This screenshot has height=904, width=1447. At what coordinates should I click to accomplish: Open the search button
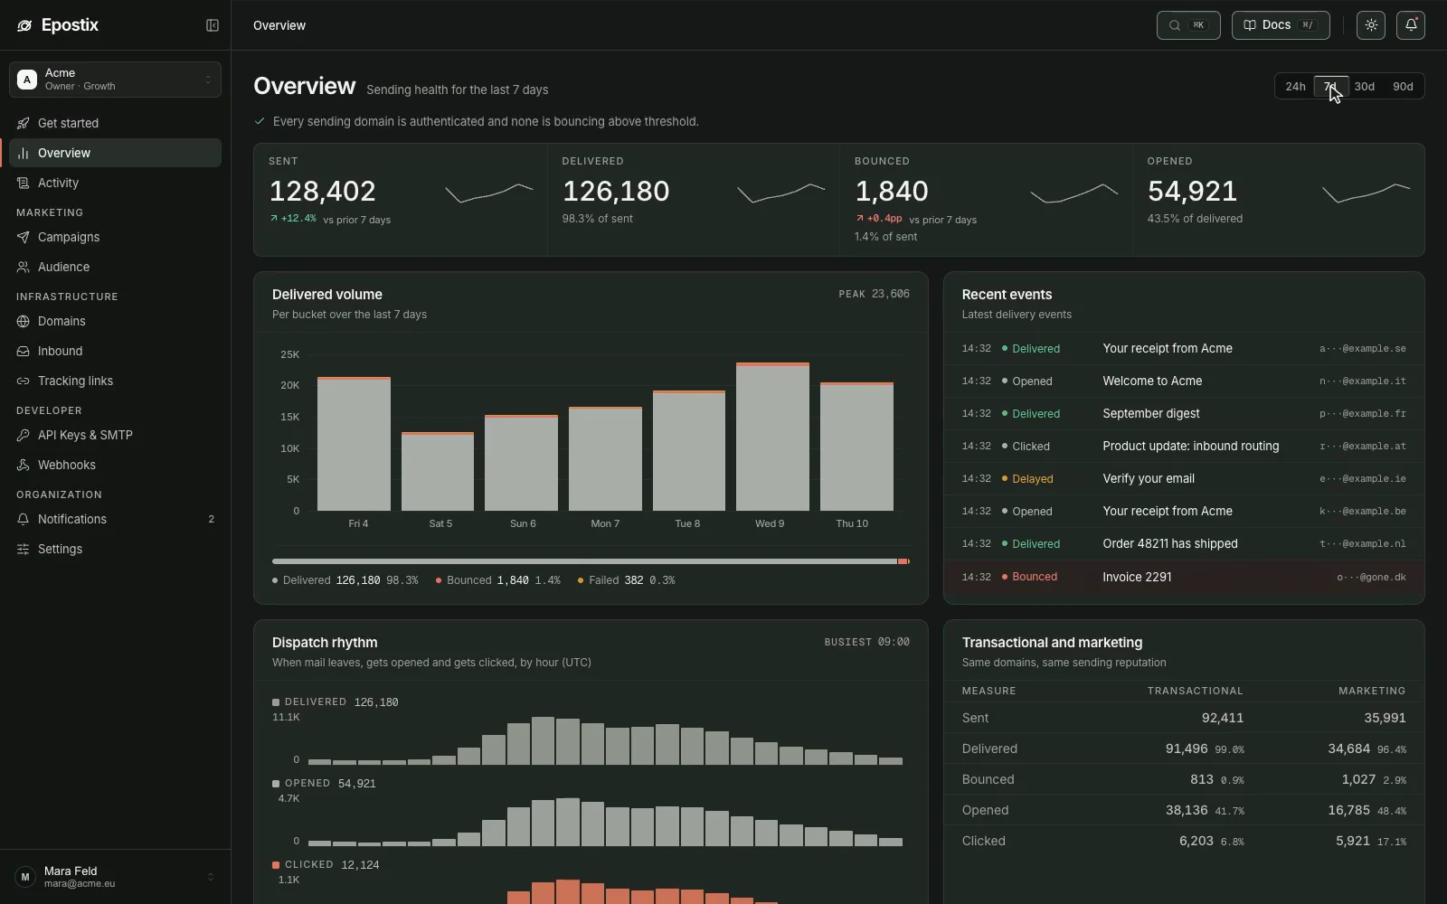click(x=1188, y=25)
